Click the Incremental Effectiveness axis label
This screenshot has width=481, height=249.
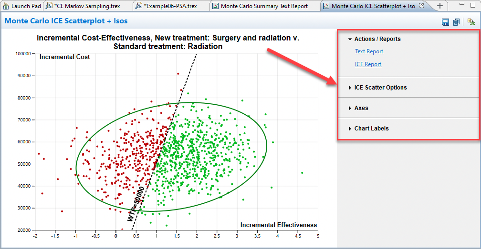tap(278, 225)
